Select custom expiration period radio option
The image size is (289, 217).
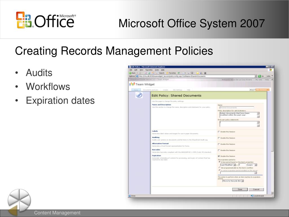pyautogui.click(x=220, y=170)
